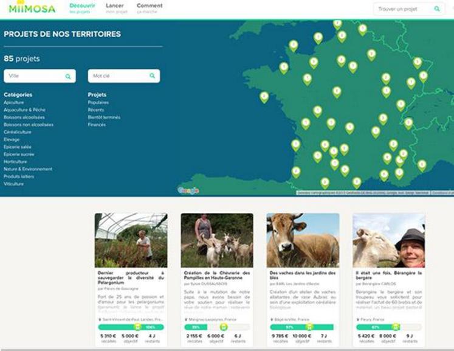This screenshot has height=351, width=454.
Task: Select the westernmost map pin near Brittany
Action: click(x=264, y=96)
